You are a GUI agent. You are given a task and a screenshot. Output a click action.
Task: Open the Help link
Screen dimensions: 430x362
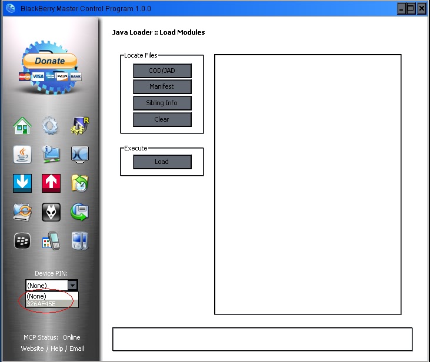(57, 348)
